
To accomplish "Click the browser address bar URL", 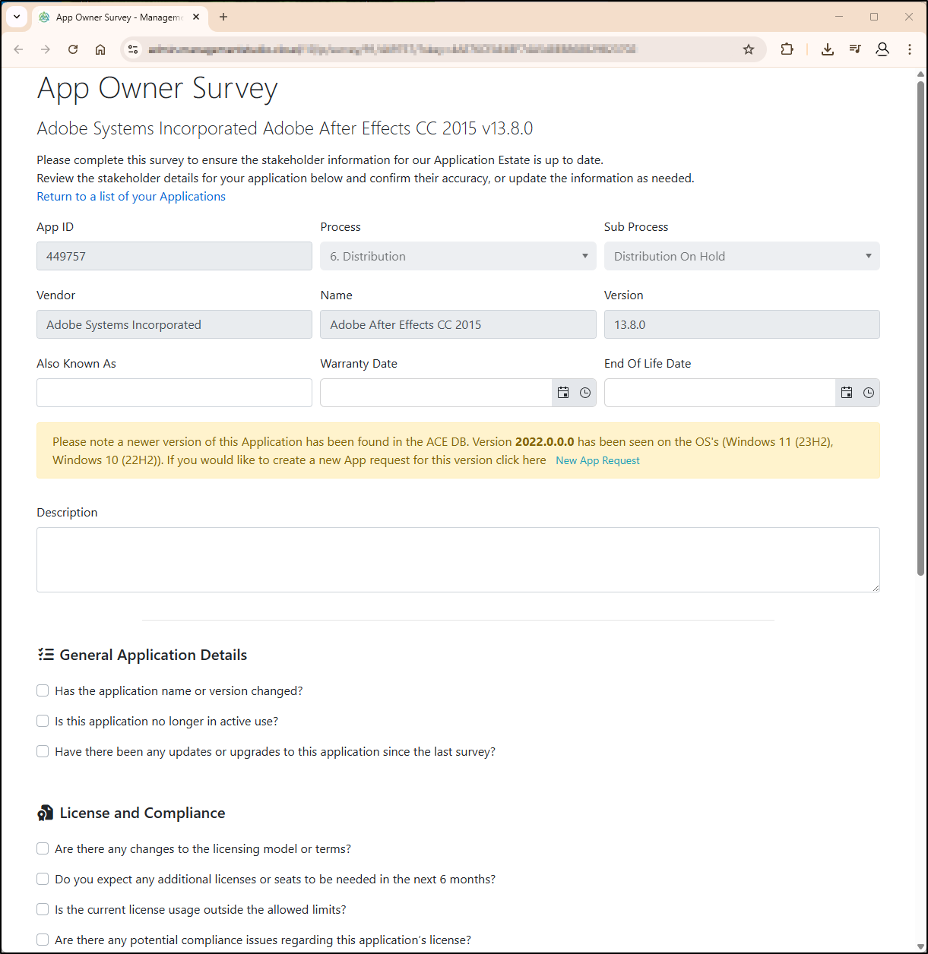I will pyautogui.click(x=391, y=49).
